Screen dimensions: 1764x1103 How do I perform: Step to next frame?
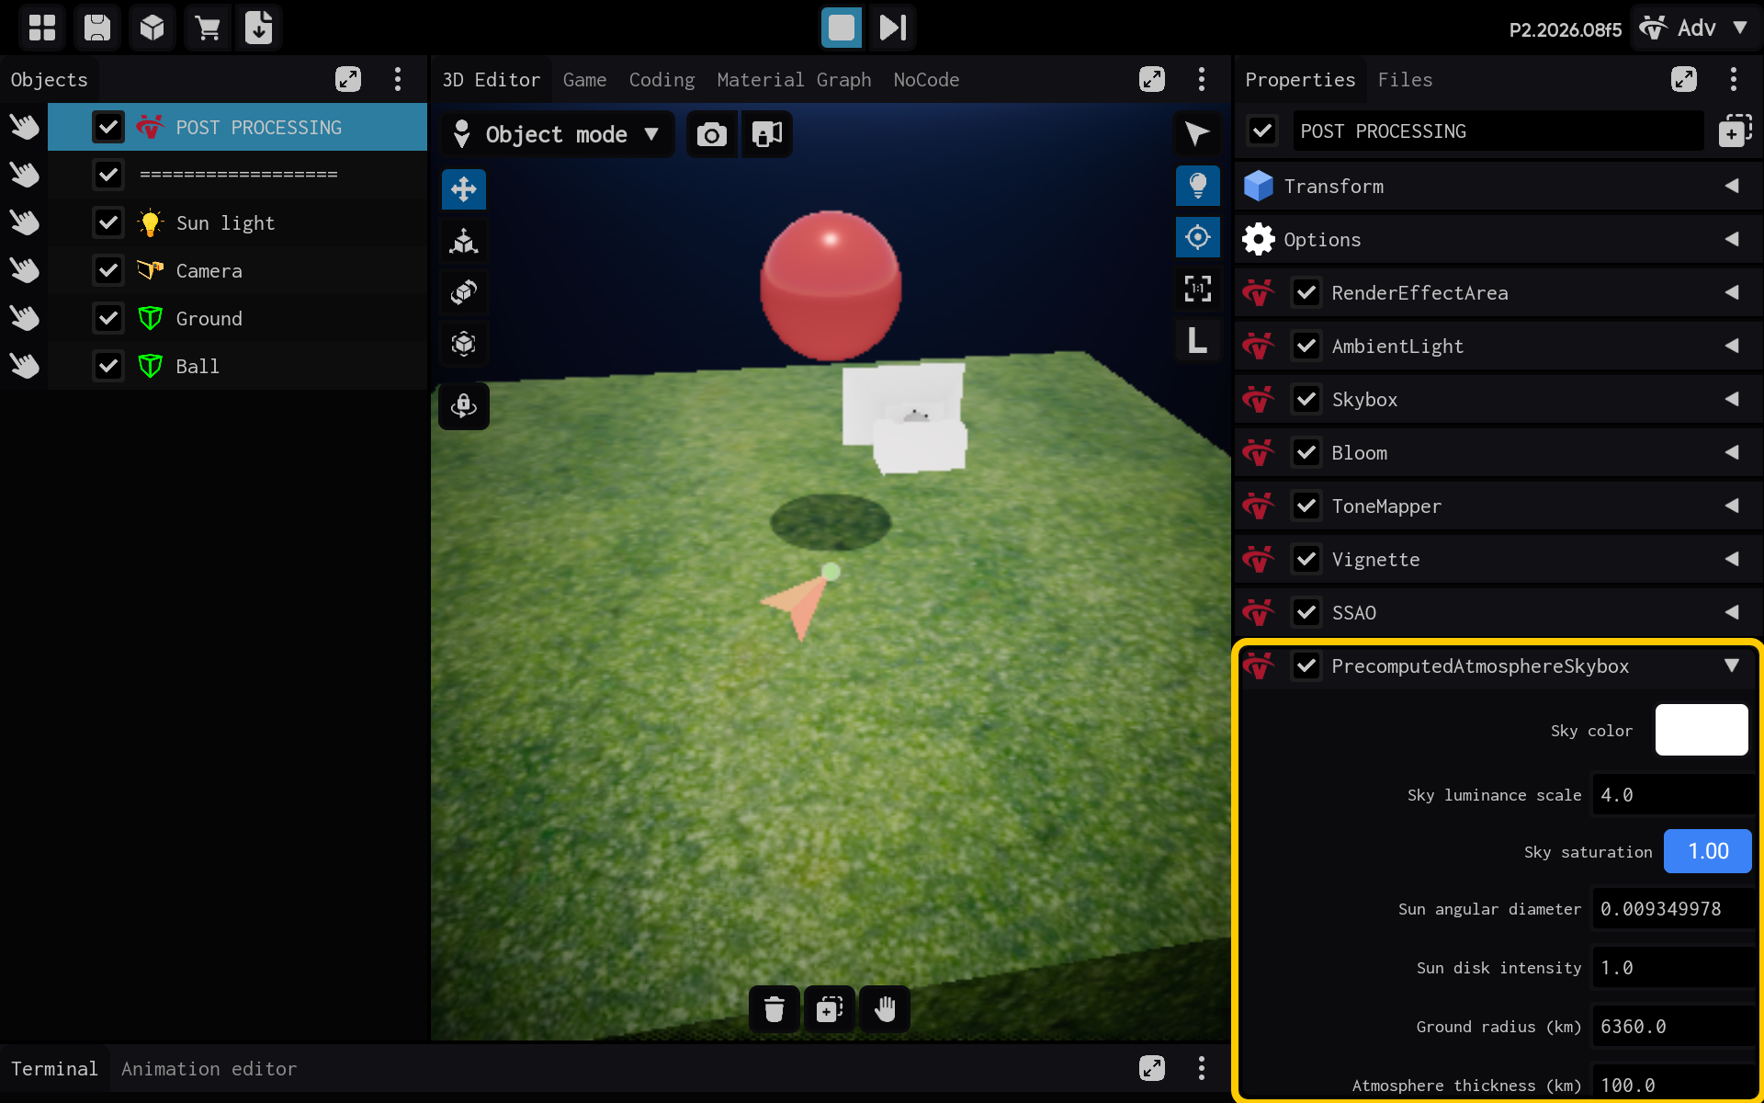click(x=893, y=28)
